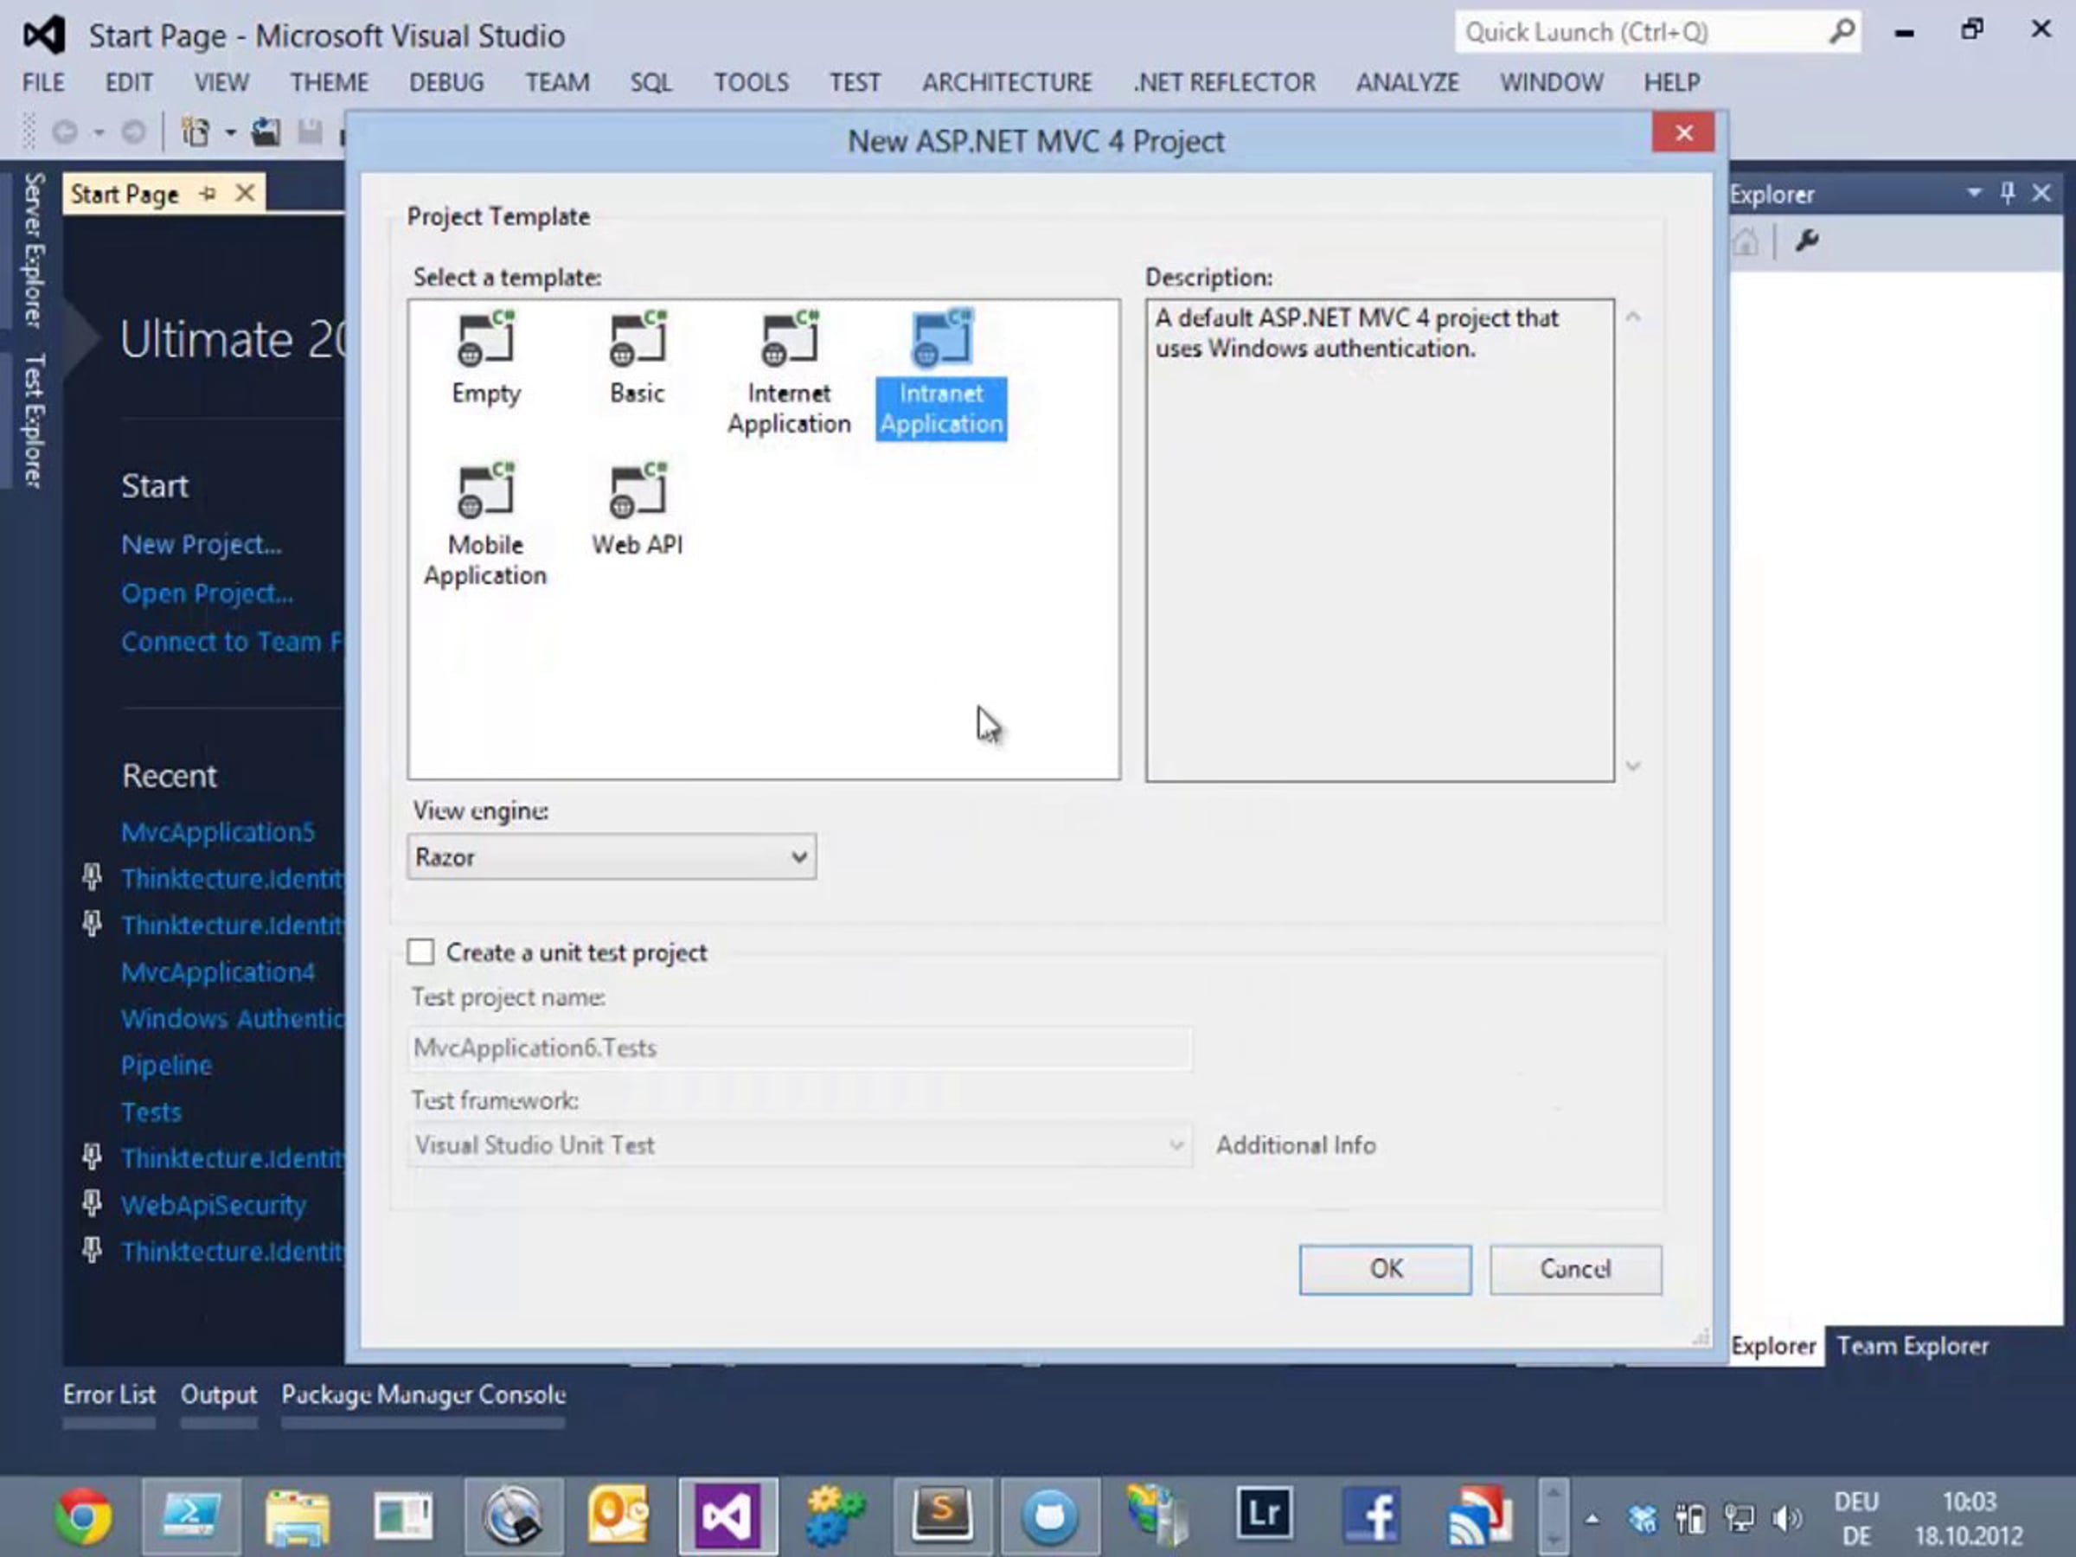Click the Open File toolbar icon

[x=266, y=132]
